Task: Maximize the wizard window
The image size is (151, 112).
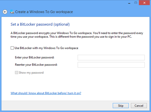Action: pyautogui.click(x=136, y=3)
